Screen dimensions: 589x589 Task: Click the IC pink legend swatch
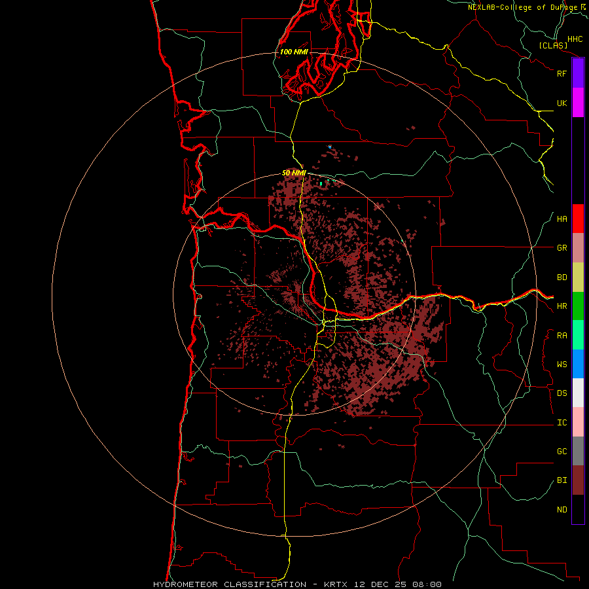(578, 422)
